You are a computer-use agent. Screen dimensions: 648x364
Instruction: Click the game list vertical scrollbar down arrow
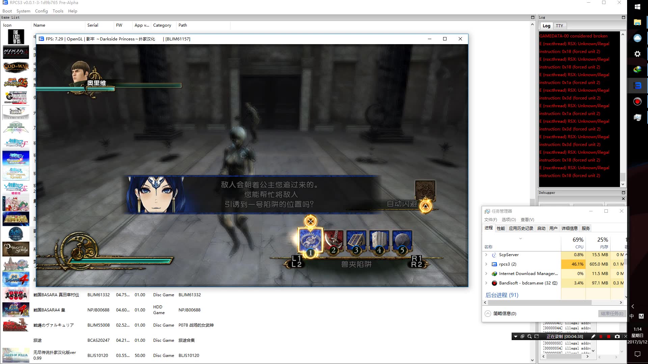pyautogui.click(x=533, y=360)
